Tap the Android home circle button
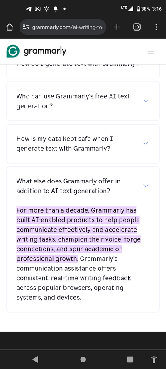 point(83,359)
